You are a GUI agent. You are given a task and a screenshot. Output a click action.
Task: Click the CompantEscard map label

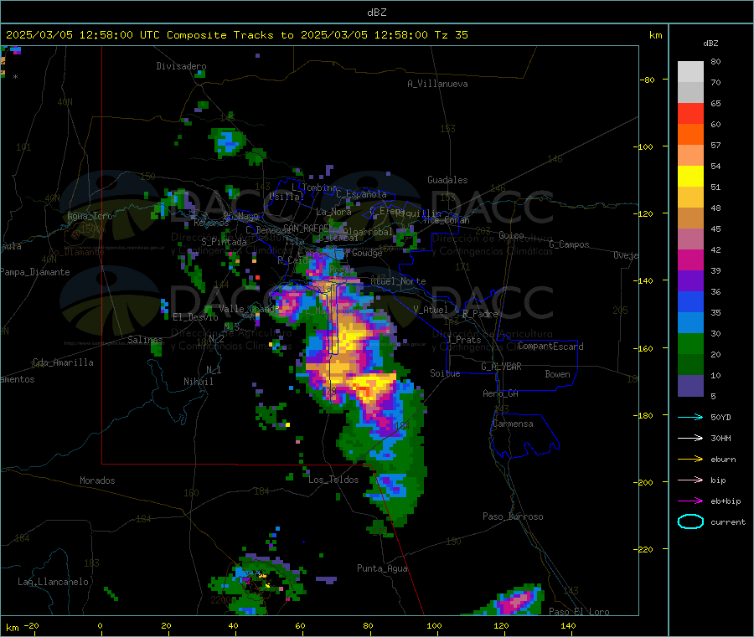(550, 346)
